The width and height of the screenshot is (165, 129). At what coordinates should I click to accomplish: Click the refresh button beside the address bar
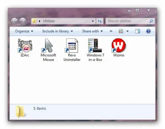(x=100, y=21)
